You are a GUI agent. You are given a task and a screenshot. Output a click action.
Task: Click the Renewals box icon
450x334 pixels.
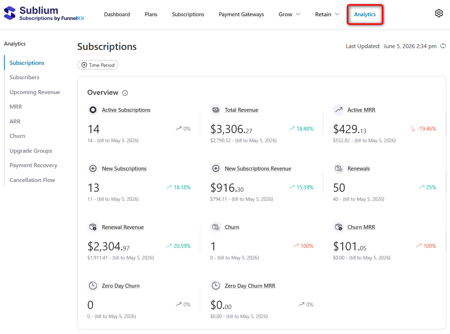pos(339,168)
